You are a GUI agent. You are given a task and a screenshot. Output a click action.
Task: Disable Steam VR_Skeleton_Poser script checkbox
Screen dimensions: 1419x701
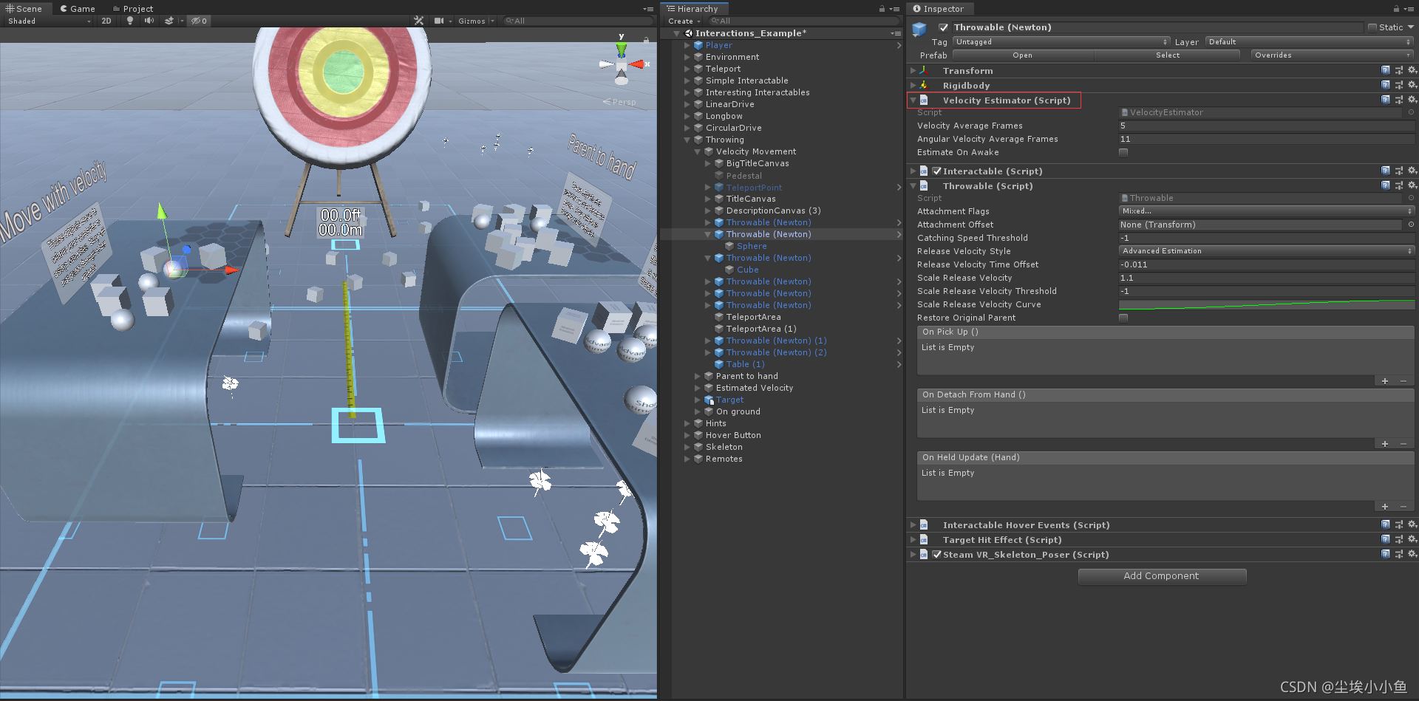pos(937,554)
